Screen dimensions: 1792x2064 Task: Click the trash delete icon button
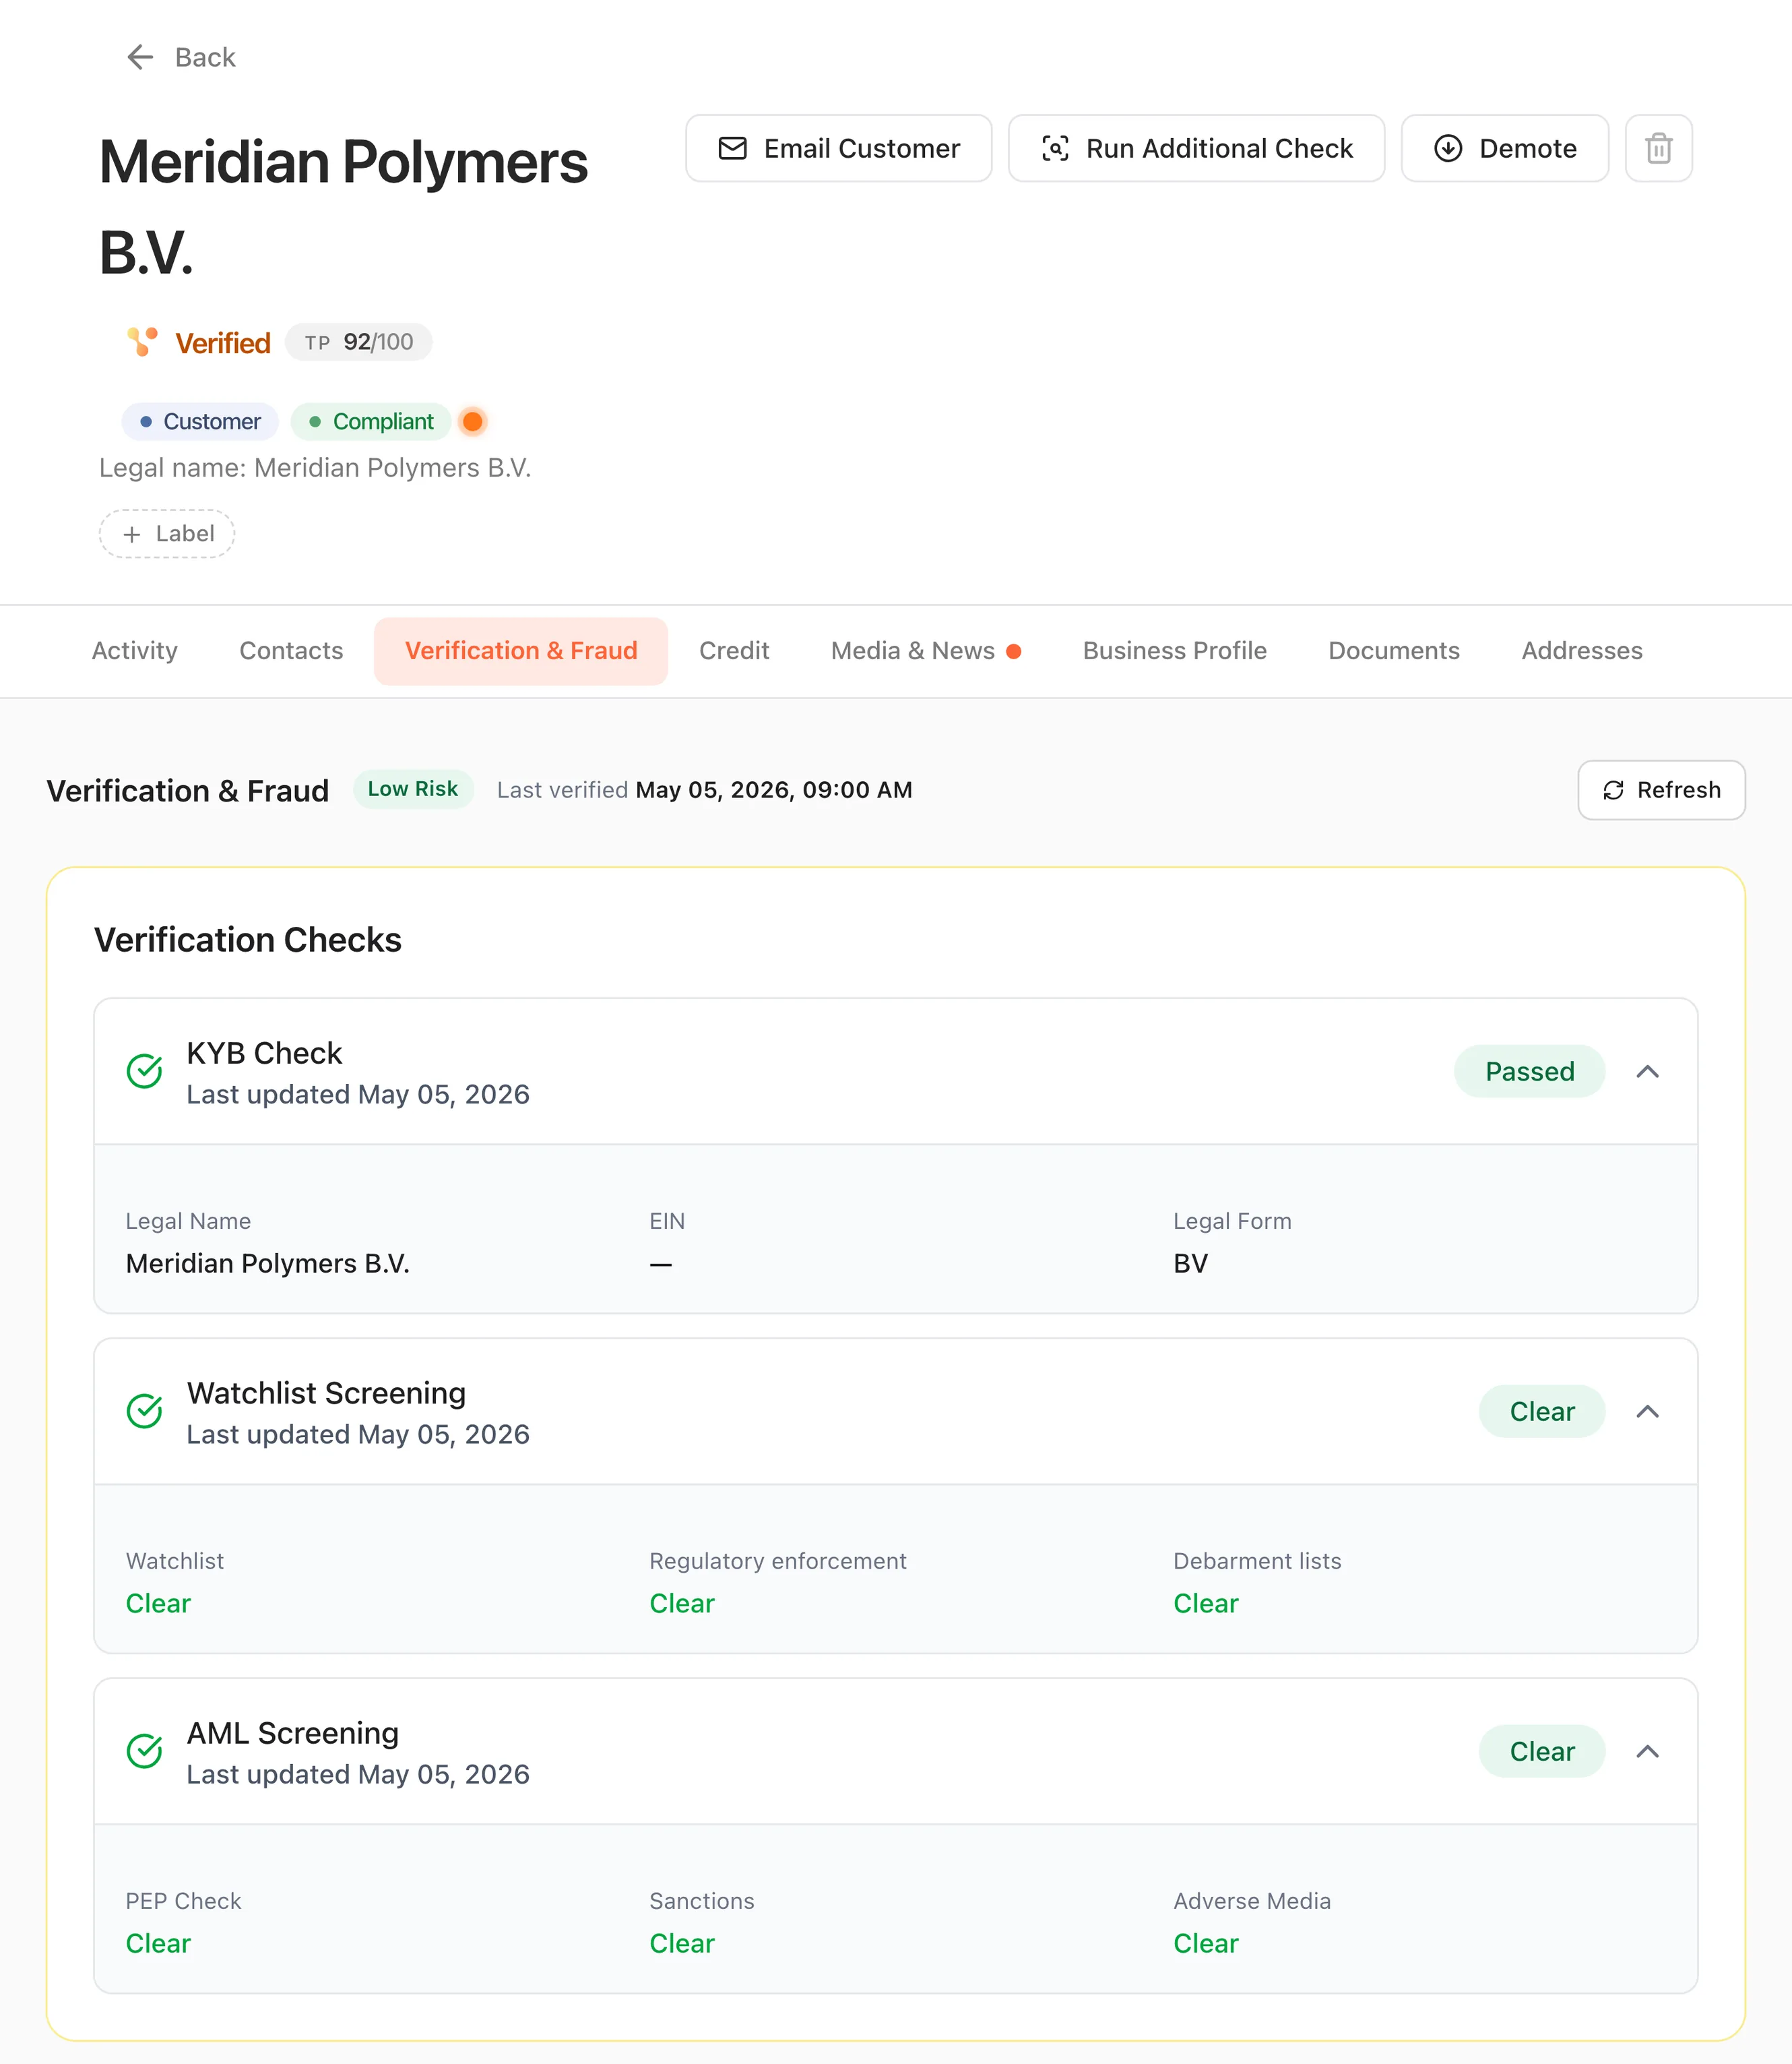point(1658,148)
